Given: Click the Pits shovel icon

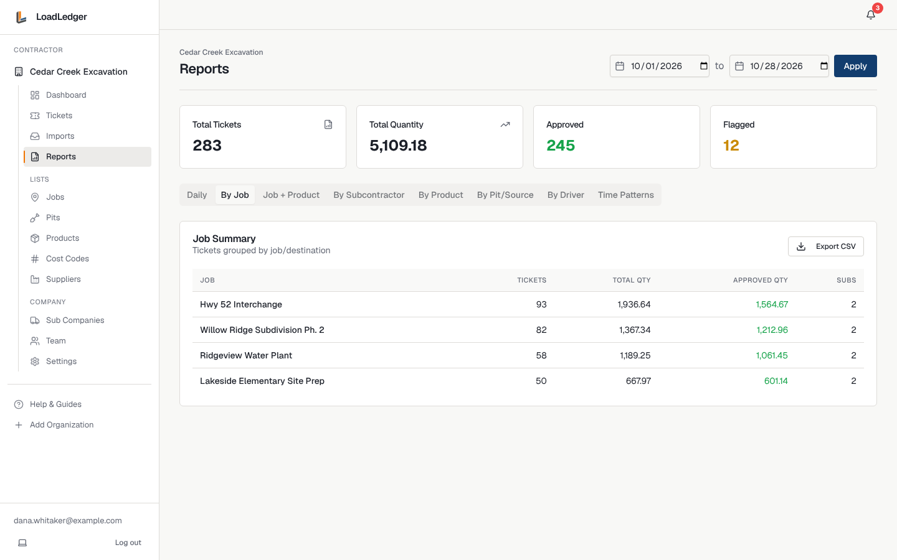Looking at the screenshot, I should point(35,218).
